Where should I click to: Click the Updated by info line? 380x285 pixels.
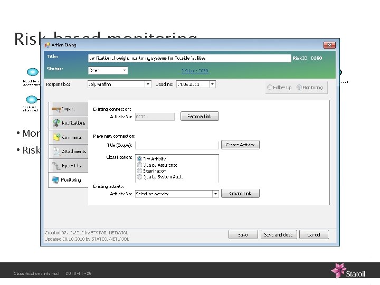(x=87, y=239)
